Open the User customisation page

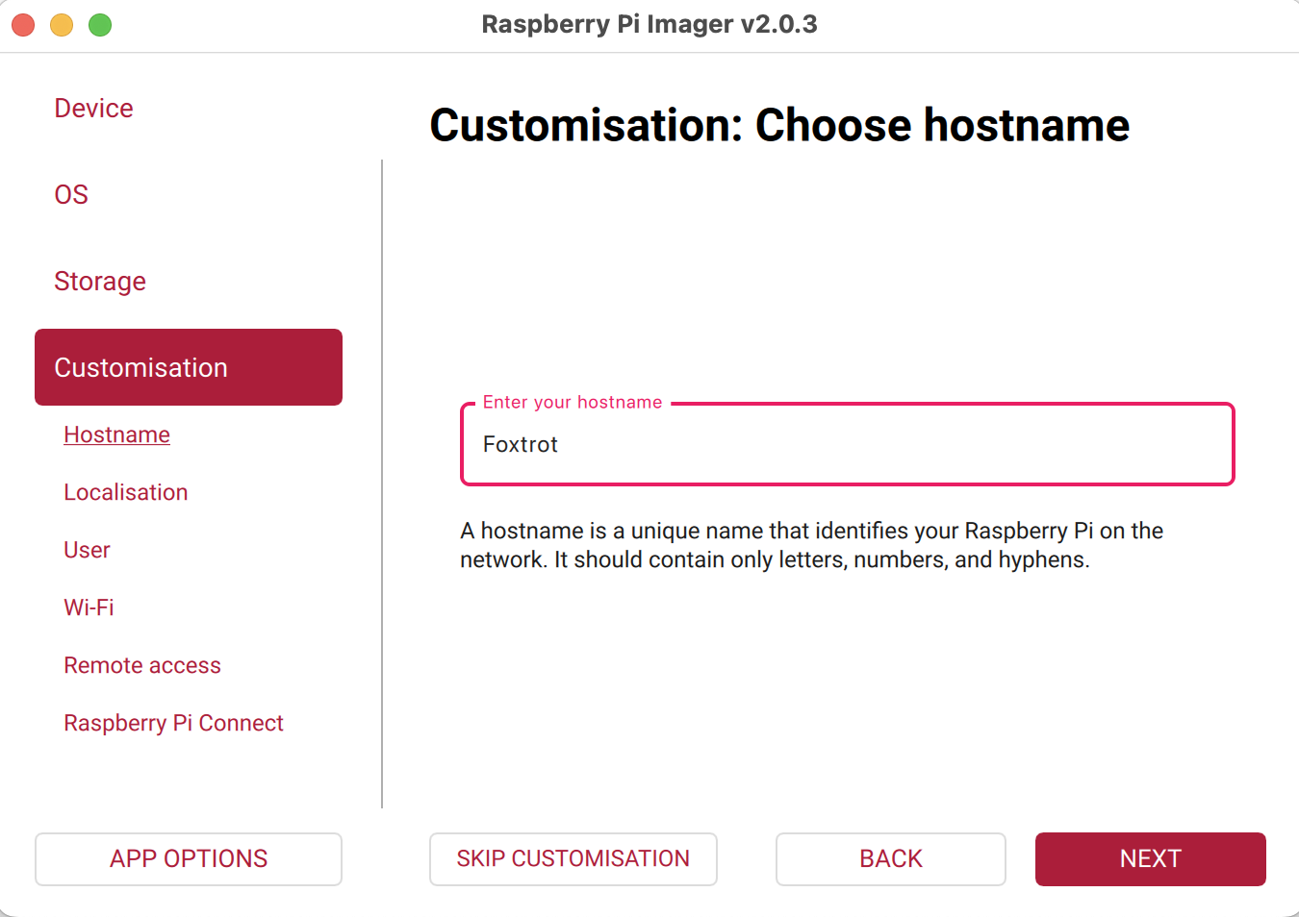click(x=87, y=550)
